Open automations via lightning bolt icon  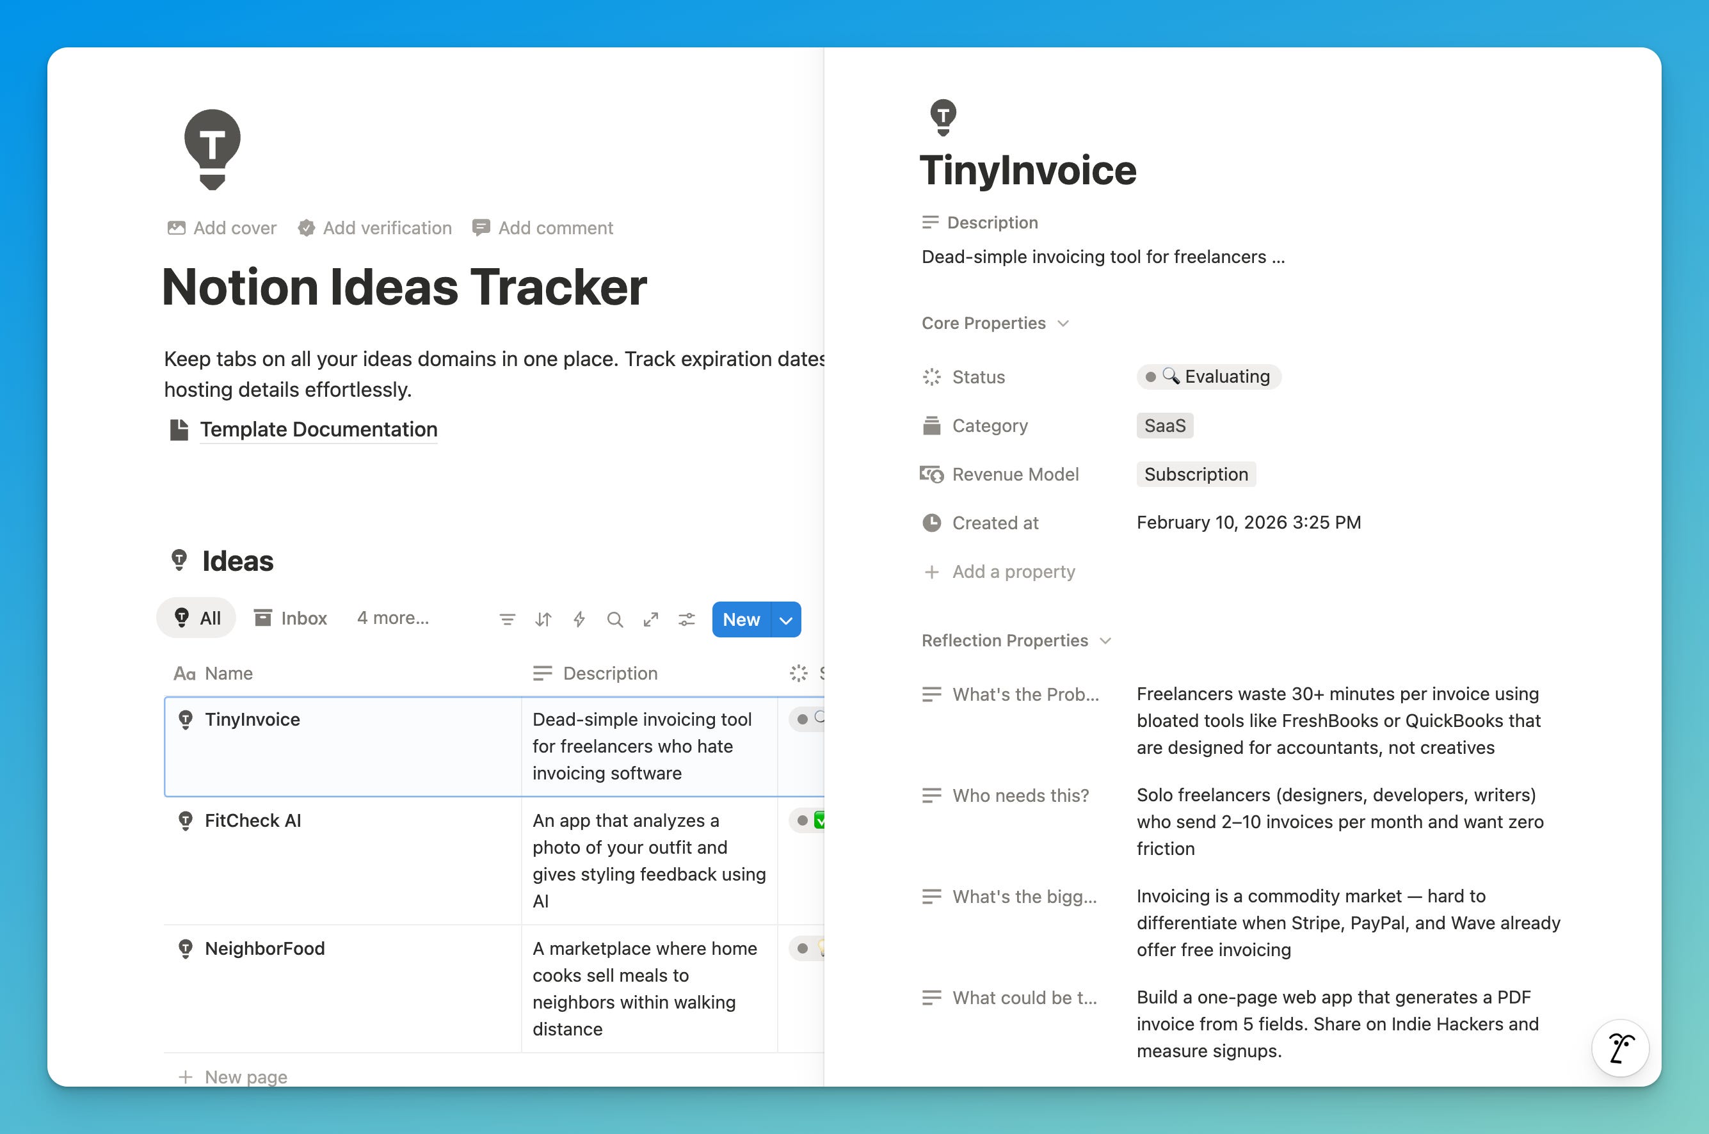point(579,619)
